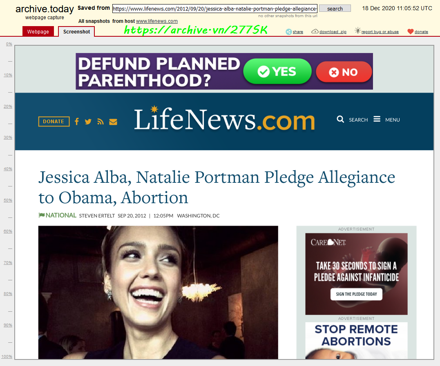
Task: Click the WASHINGTON, DC location text
Action: pos(198,216)
